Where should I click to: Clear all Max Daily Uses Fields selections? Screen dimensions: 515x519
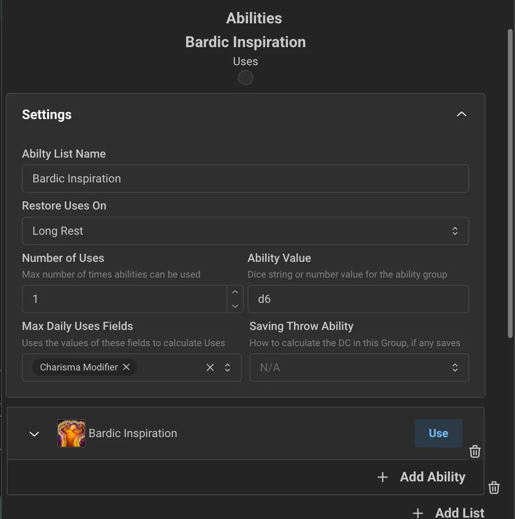click(210, 368)
